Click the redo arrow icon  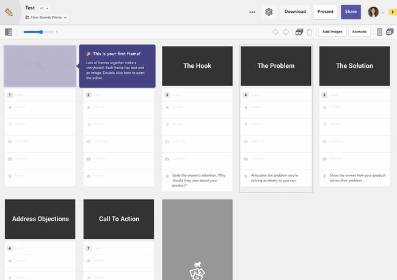click(x=285, y=32)
